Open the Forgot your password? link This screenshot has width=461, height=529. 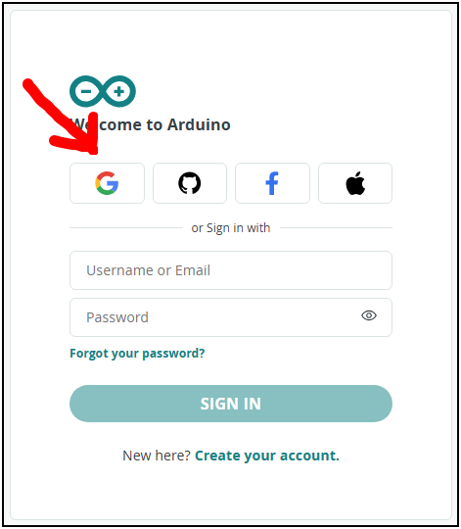point(137,354)
